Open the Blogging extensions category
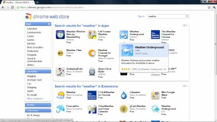This screenshot has width=217, height=122. coord(32,76)
